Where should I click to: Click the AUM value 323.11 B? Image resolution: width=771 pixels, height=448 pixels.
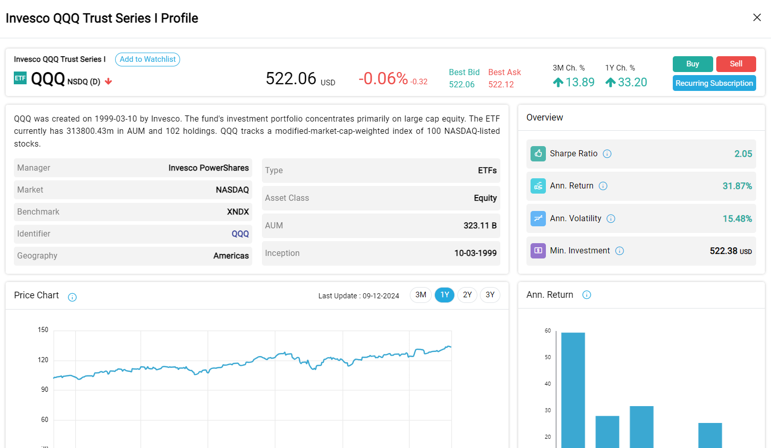480,226
